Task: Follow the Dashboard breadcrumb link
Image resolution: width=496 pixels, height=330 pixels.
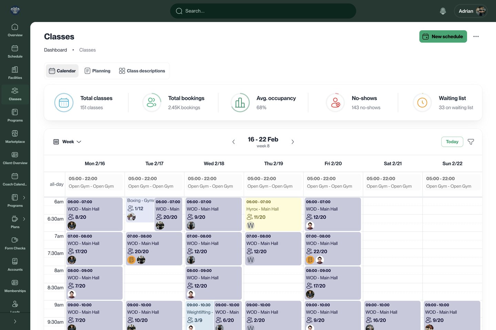Action: pos(55,50)
